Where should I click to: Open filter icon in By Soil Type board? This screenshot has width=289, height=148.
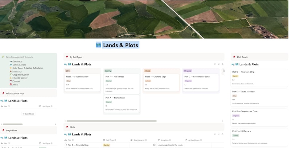(215, 64)
